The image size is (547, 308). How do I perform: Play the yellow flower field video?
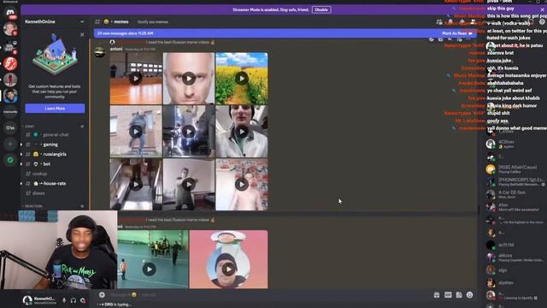point(242,78)
